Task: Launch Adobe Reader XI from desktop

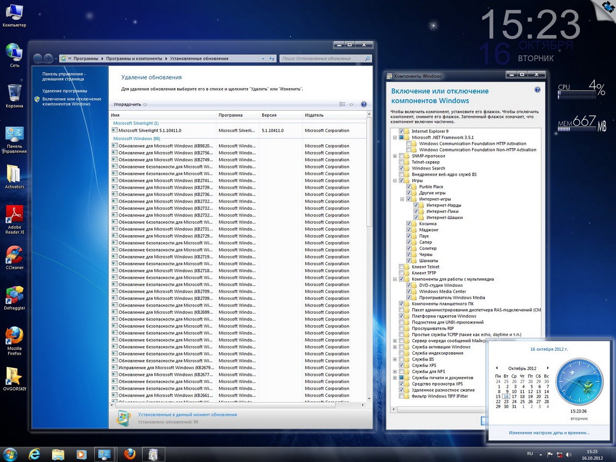Action: click(x=14, y=219)
